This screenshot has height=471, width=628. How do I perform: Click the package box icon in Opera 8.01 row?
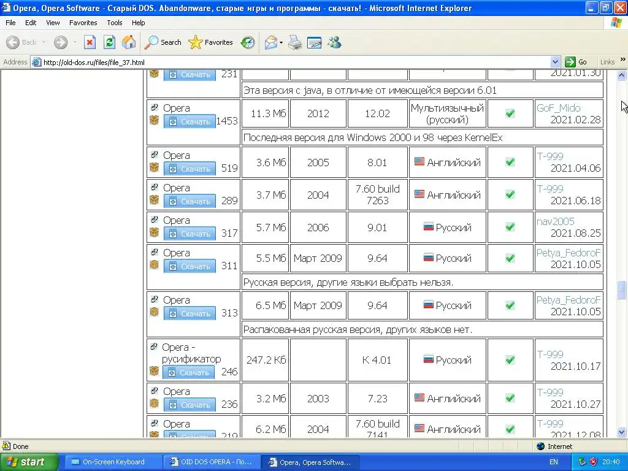154,167
